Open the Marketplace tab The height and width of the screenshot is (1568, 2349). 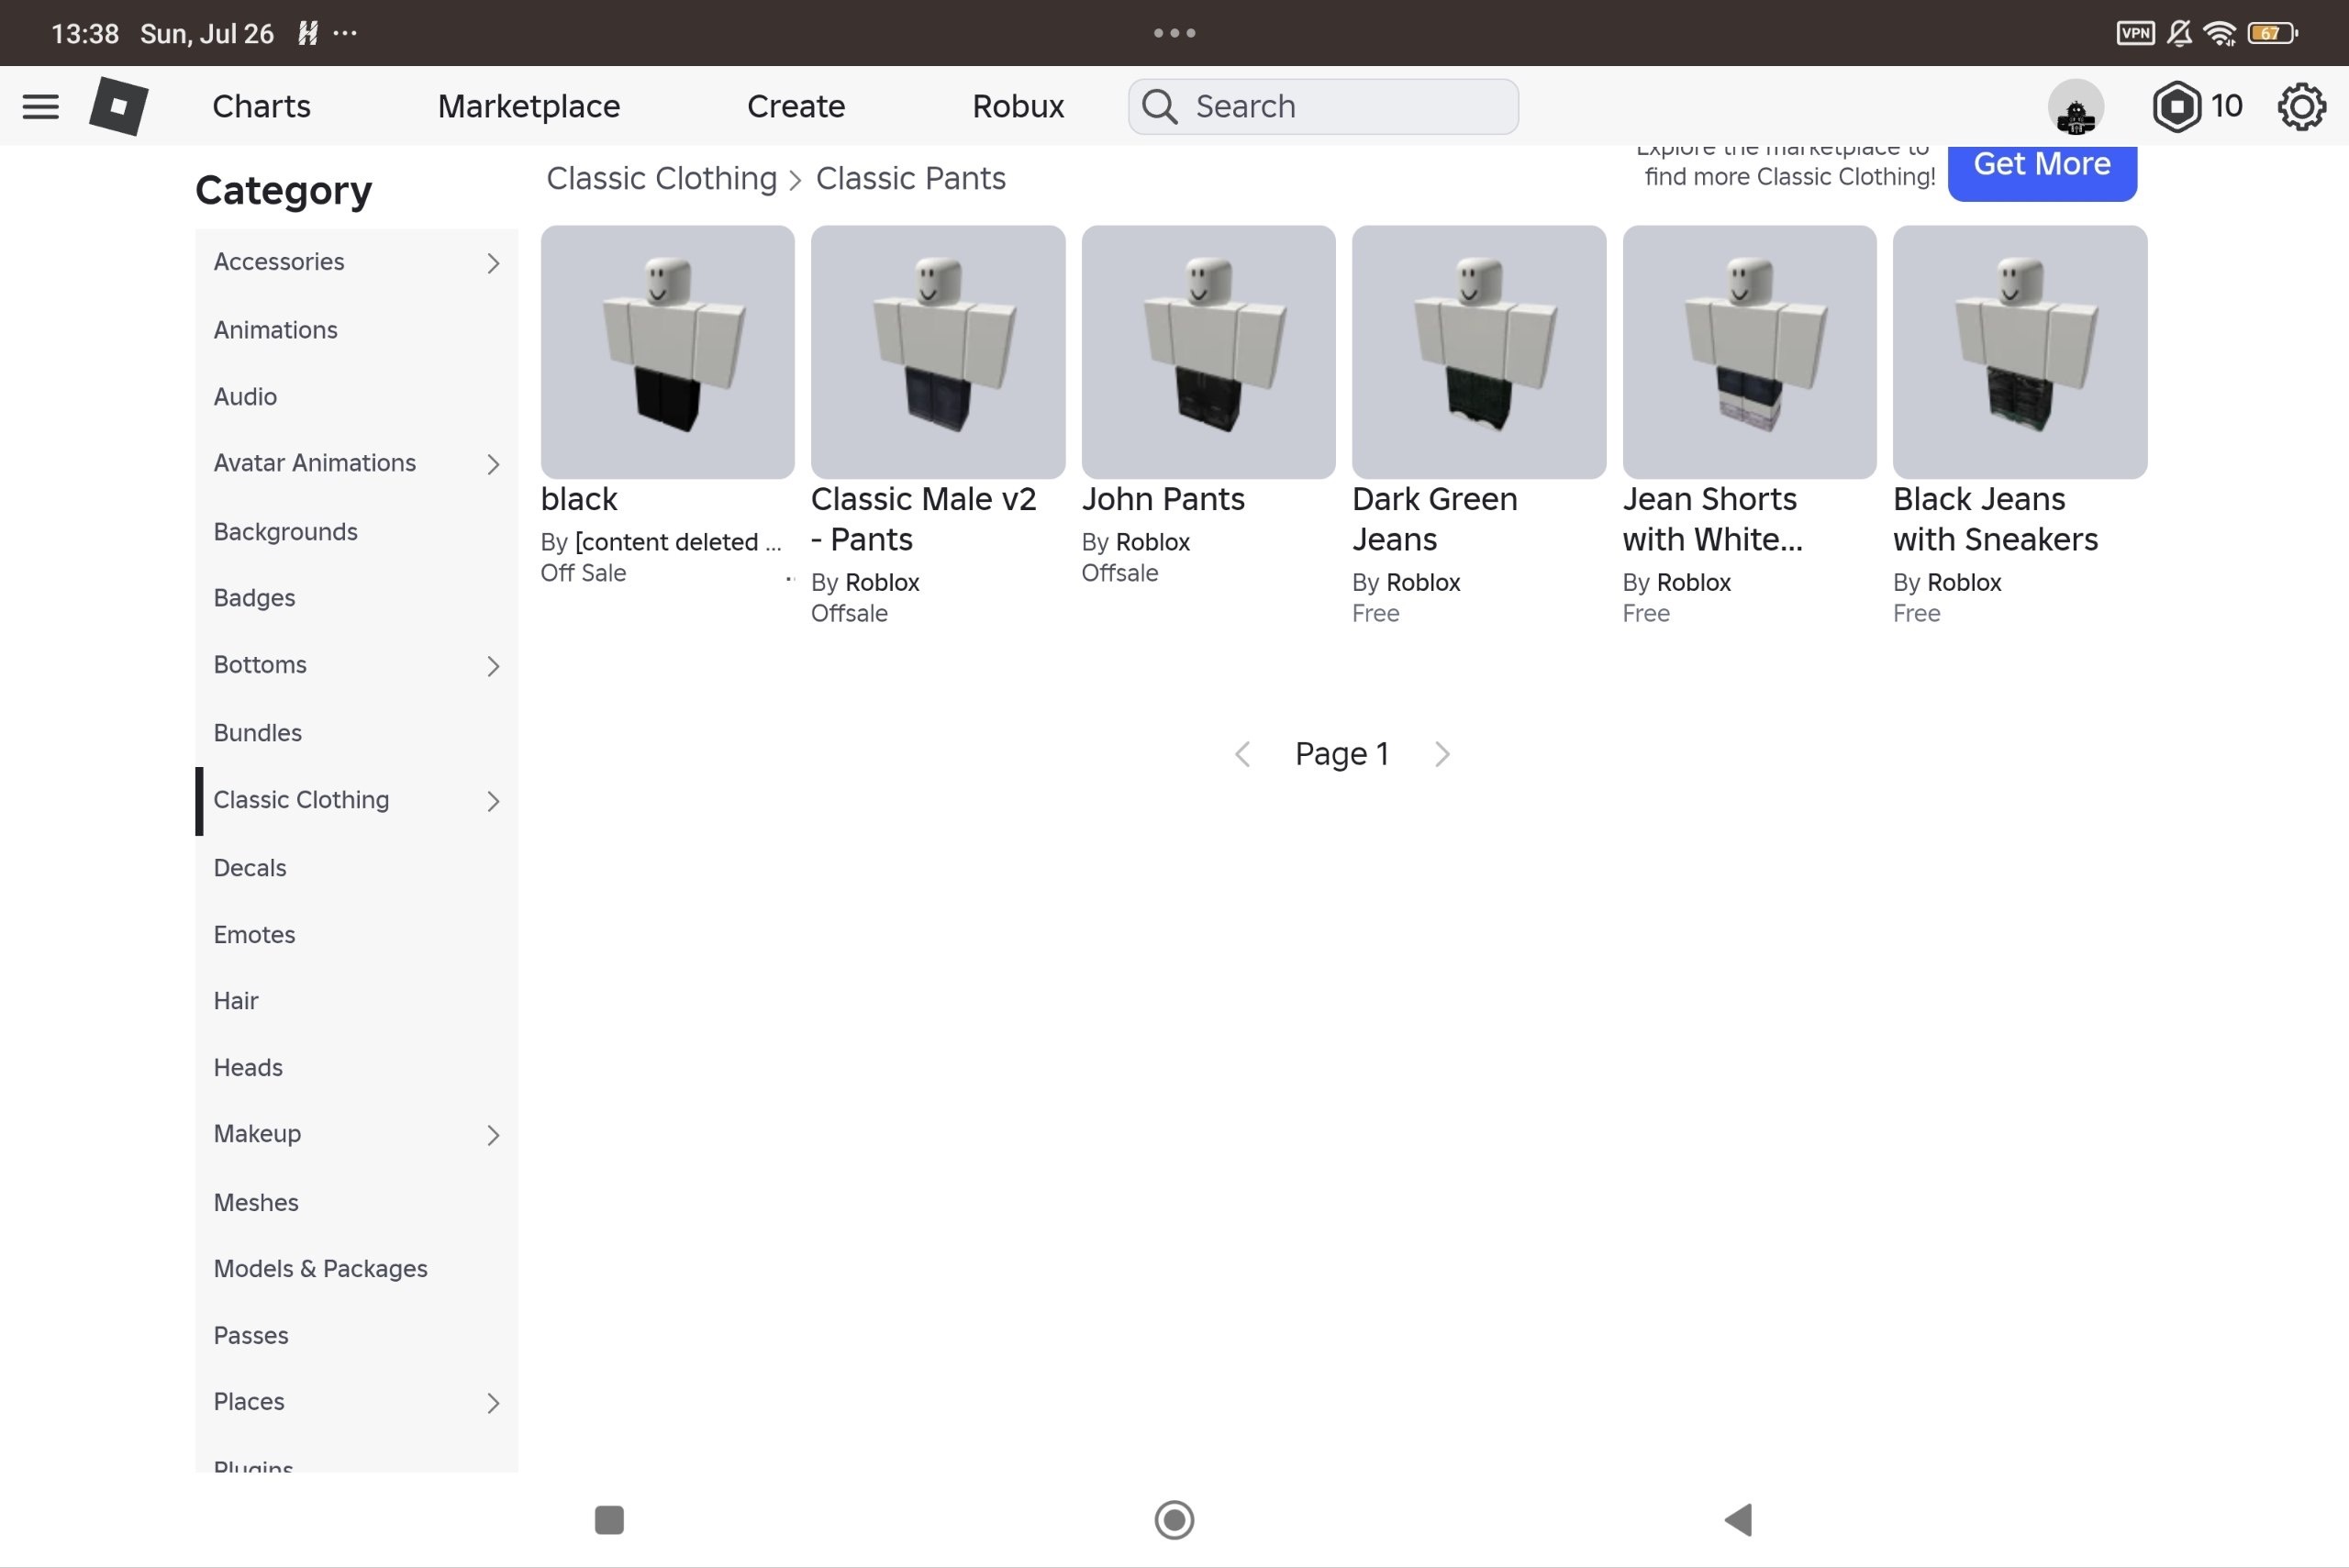(x=529, y=106)
